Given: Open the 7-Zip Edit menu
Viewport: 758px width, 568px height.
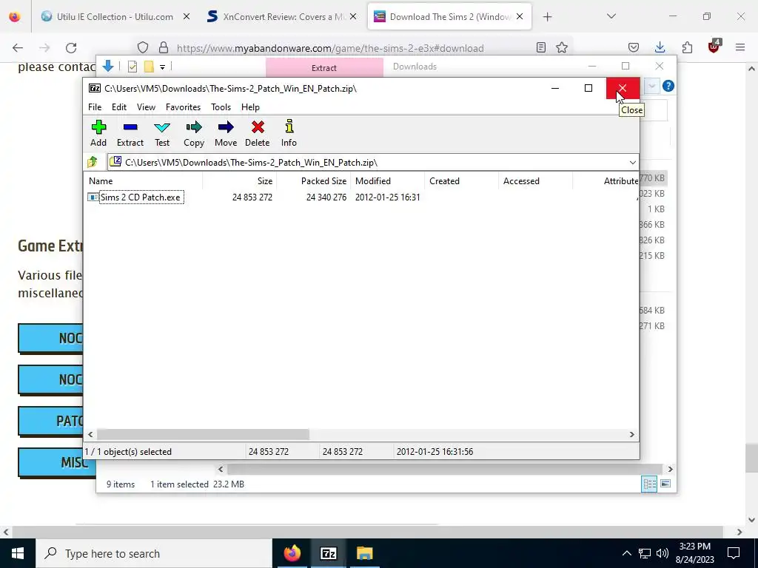Looking at the screenshot, I should pos(119,107).
